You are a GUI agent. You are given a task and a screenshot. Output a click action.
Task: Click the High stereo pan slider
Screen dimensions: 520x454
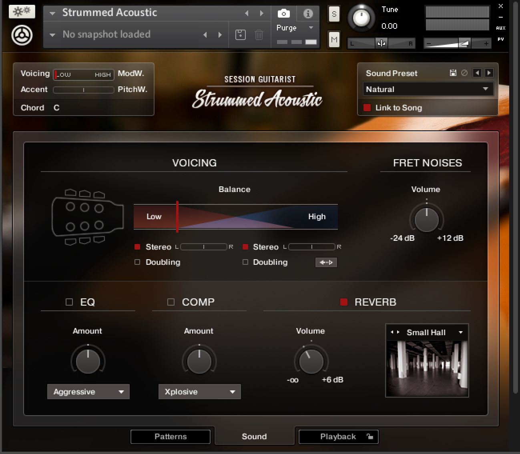312,247
